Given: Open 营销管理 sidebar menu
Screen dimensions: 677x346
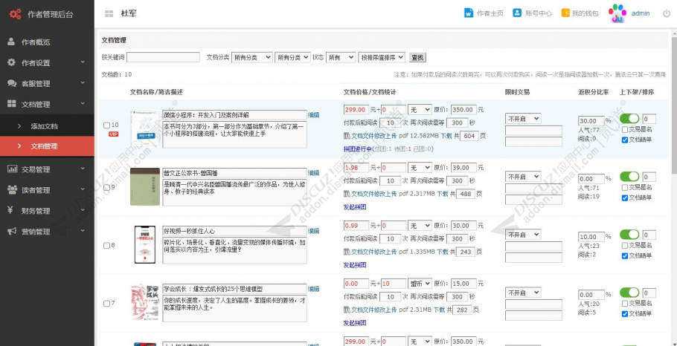Looking at the screenshot, I should (47, 231).
